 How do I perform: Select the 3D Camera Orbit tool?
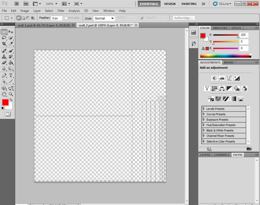point(11,88)
